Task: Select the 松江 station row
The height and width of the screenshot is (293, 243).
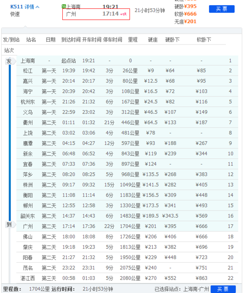Action: click(28, 71)
